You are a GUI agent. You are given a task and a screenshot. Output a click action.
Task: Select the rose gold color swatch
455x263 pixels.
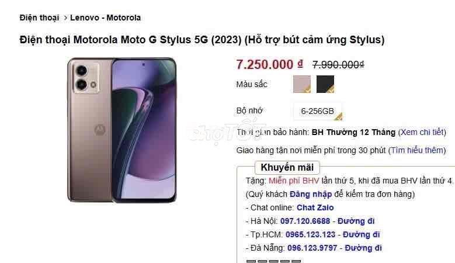coord(302,84)
